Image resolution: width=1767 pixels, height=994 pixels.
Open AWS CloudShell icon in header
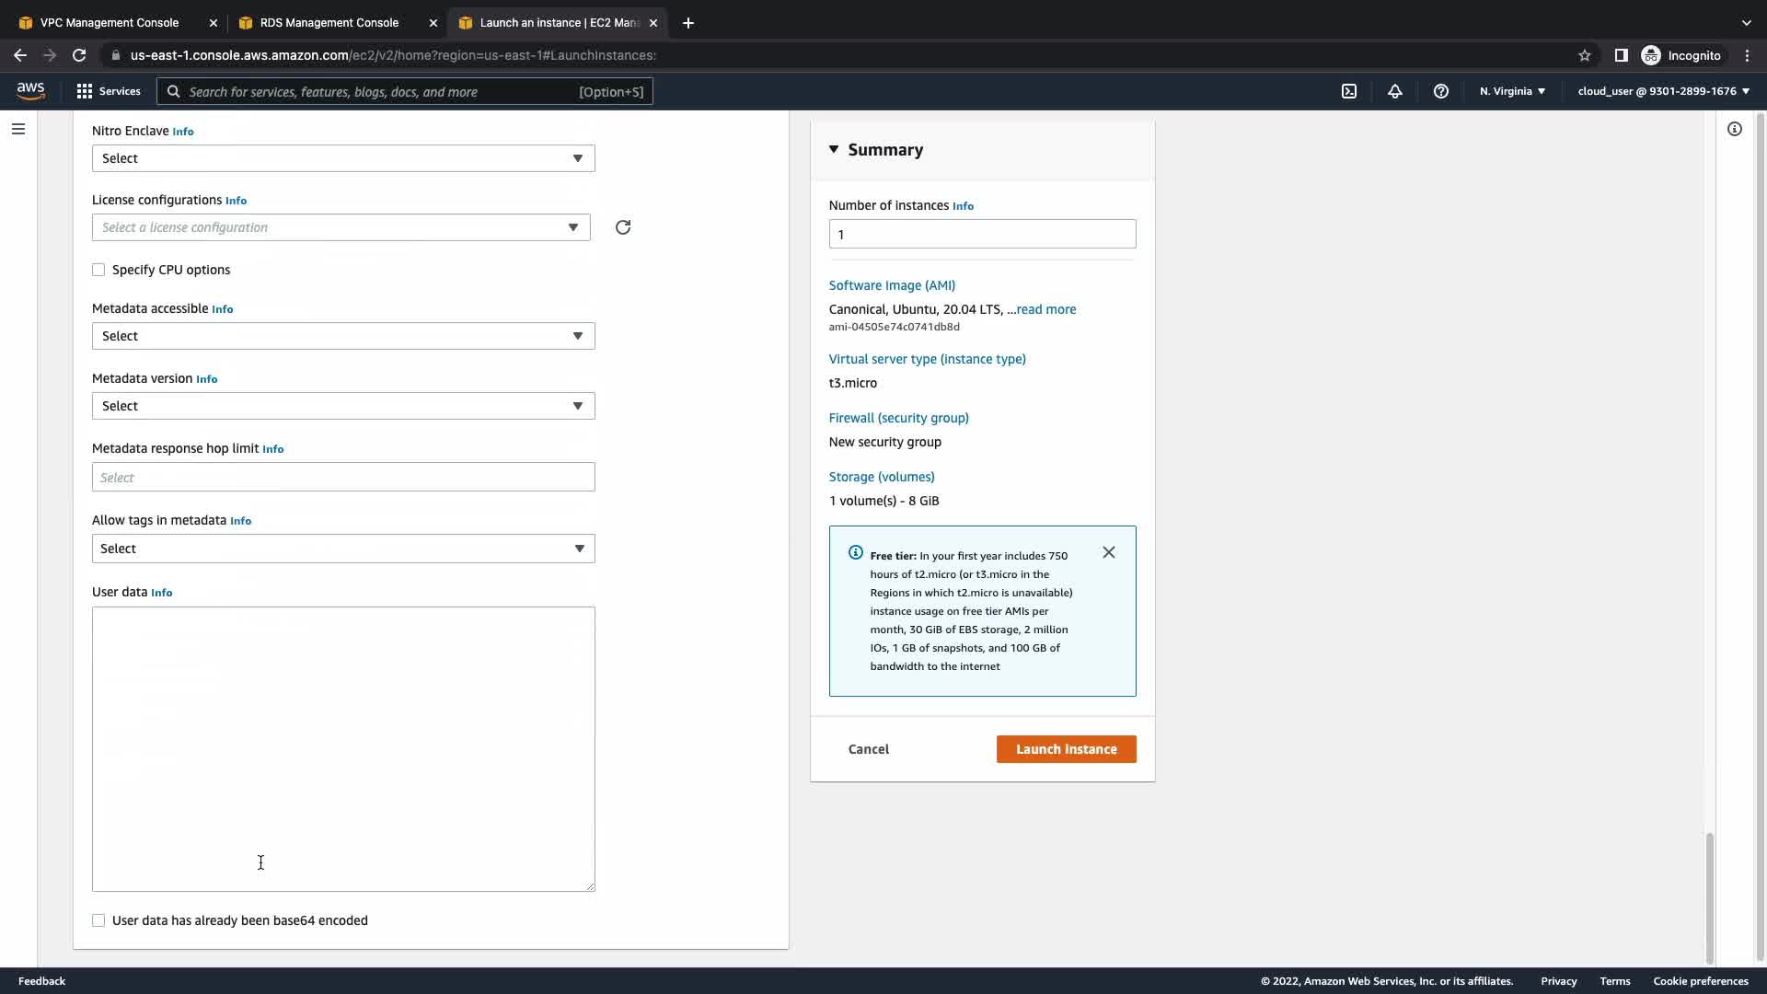click(1349, 91)
